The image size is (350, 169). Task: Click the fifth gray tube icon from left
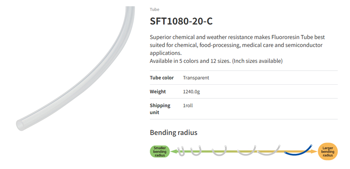[x=268, y=150]
